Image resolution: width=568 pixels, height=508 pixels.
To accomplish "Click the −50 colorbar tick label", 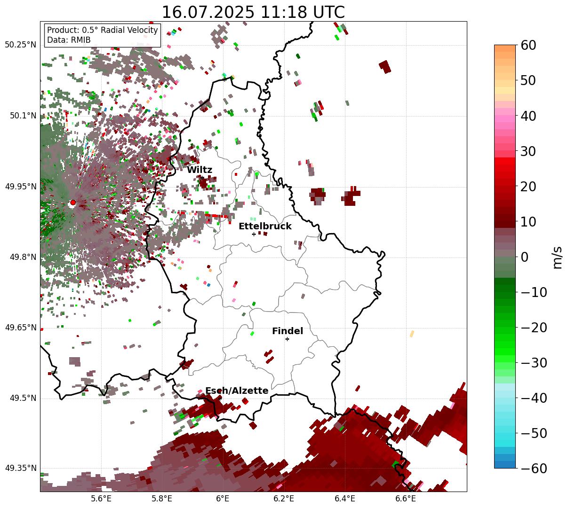I will [x=534, y=433].
